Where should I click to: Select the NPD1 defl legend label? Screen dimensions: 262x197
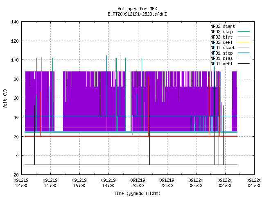pyautogui.click(x=221, y=64)
